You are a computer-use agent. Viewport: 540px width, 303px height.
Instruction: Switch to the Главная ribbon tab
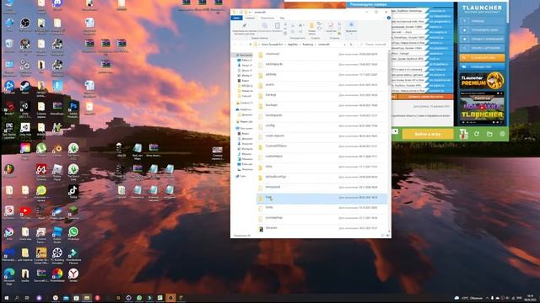[x=251, y=18]
